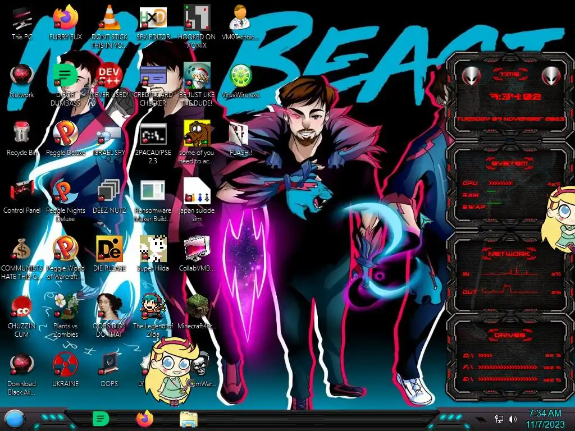This screenshot has width=575, height=431.
Task: Select the BE JUST LIKE THE DUDE icon
Action: (197, 84)
